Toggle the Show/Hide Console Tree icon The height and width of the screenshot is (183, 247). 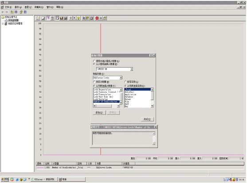click(x=16, y=12)
